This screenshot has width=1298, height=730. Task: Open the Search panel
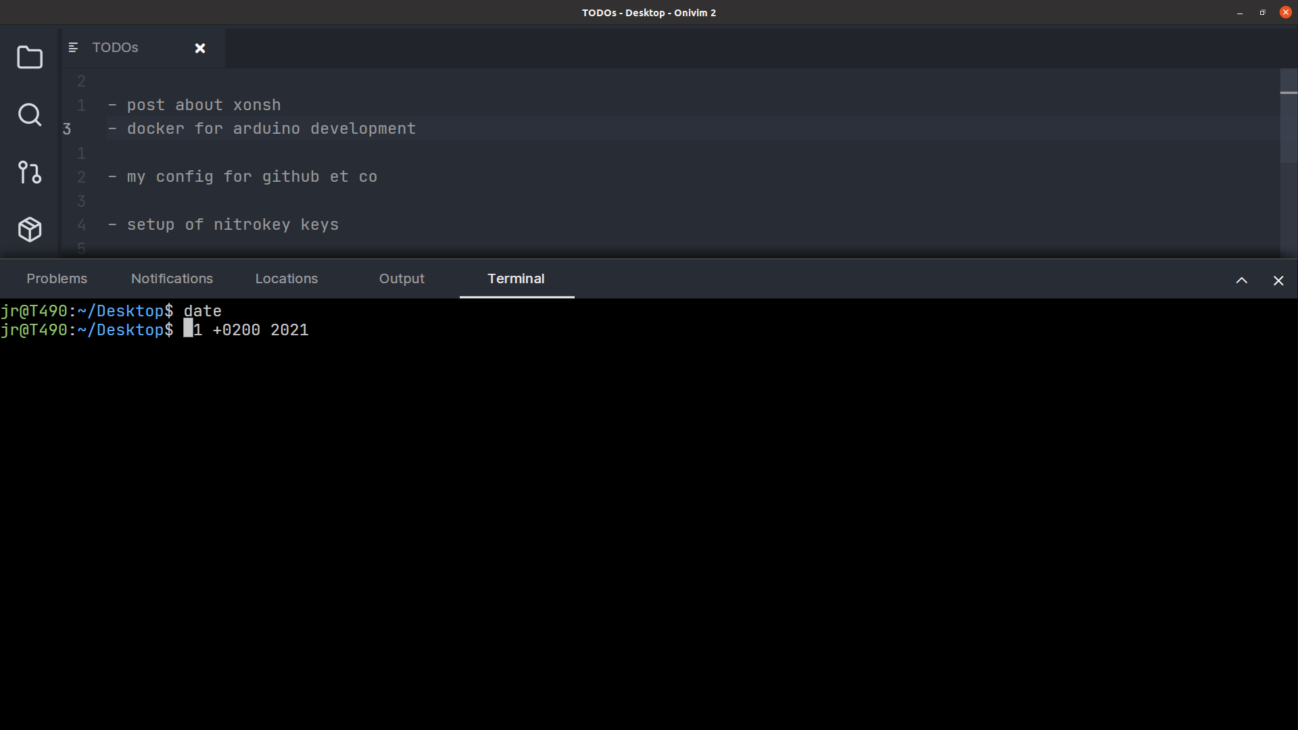[x=29, y=115]
